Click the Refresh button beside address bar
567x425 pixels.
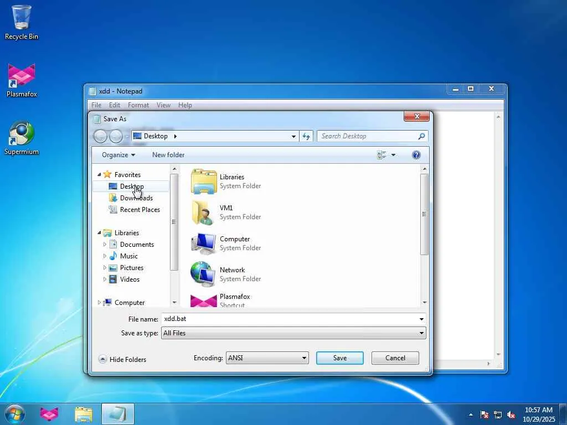click(306, 136)
